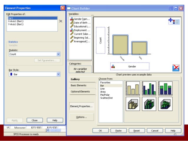Click the delete X beside properties list
Screen dimensions: 188x141
[61, 21]
